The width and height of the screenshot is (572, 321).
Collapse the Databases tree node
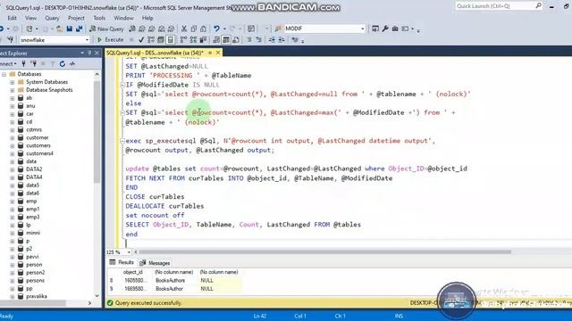click(4, 74)
